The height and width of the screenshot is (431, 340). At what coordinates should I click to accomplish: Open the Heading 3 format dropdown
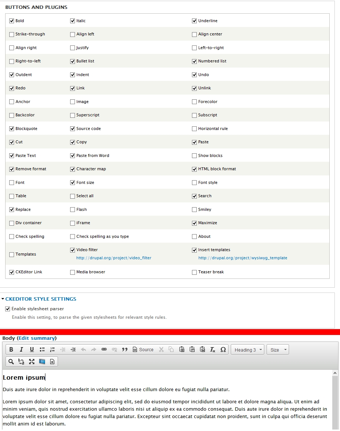pos(247,349)
